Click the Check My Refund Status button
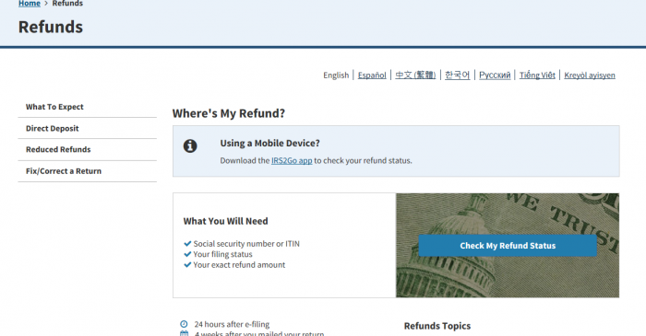The height and width of the screenshot is (336, 646). [508, 246]
